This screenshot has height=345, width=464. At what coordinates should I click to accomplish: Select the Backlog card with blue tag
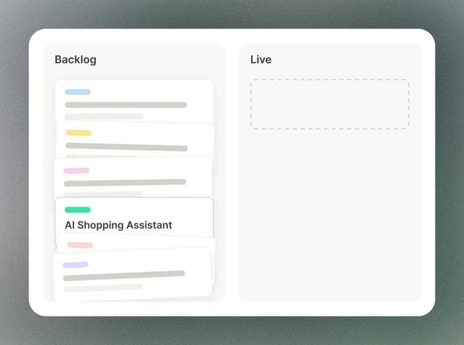coord(134,101)
